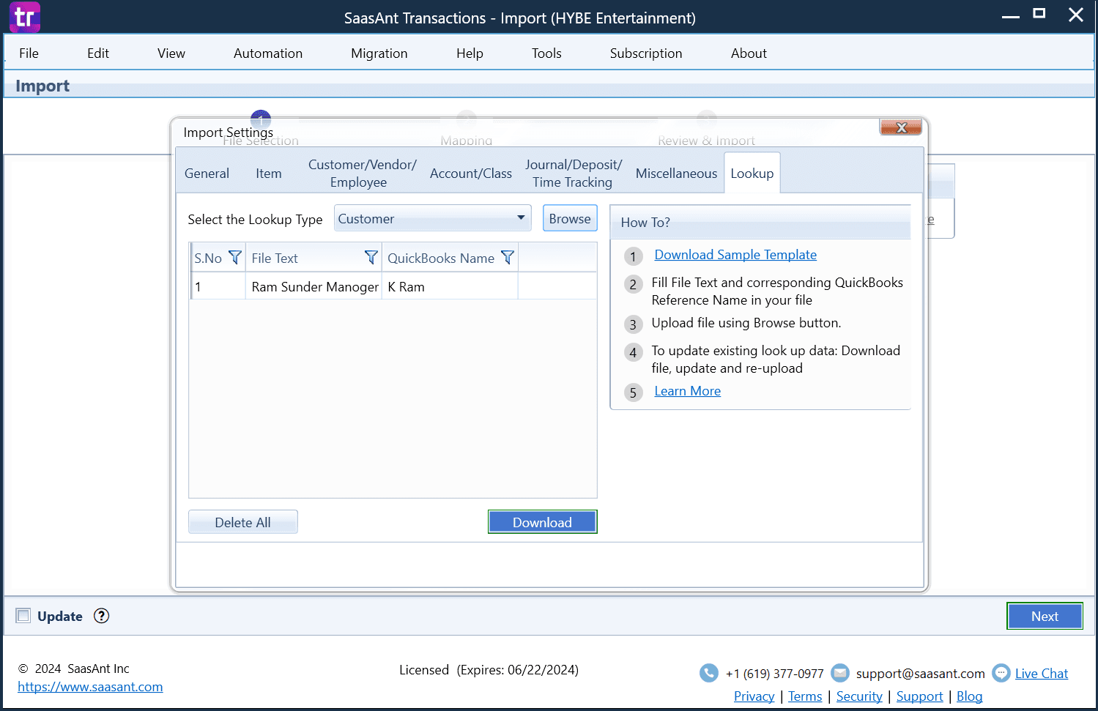Open the View menu

tap(171, 53)
